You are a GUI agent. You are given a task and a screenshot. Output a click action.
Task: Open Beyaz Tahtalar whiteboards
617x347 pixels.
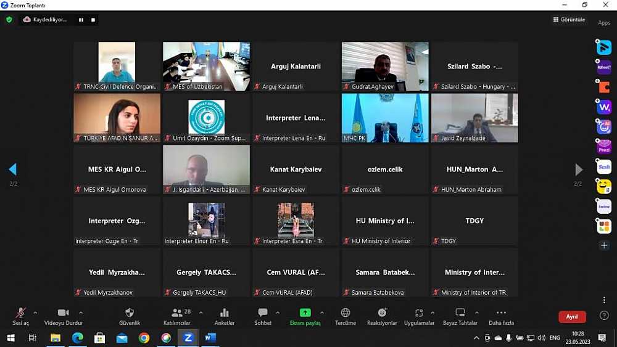coord(460,313)
